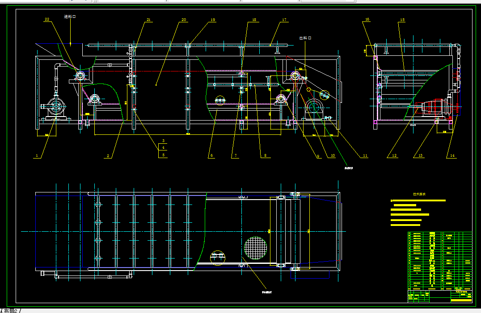Select part callout number 16
Screen dimensions: 481x313
click(x=367, y=19)
